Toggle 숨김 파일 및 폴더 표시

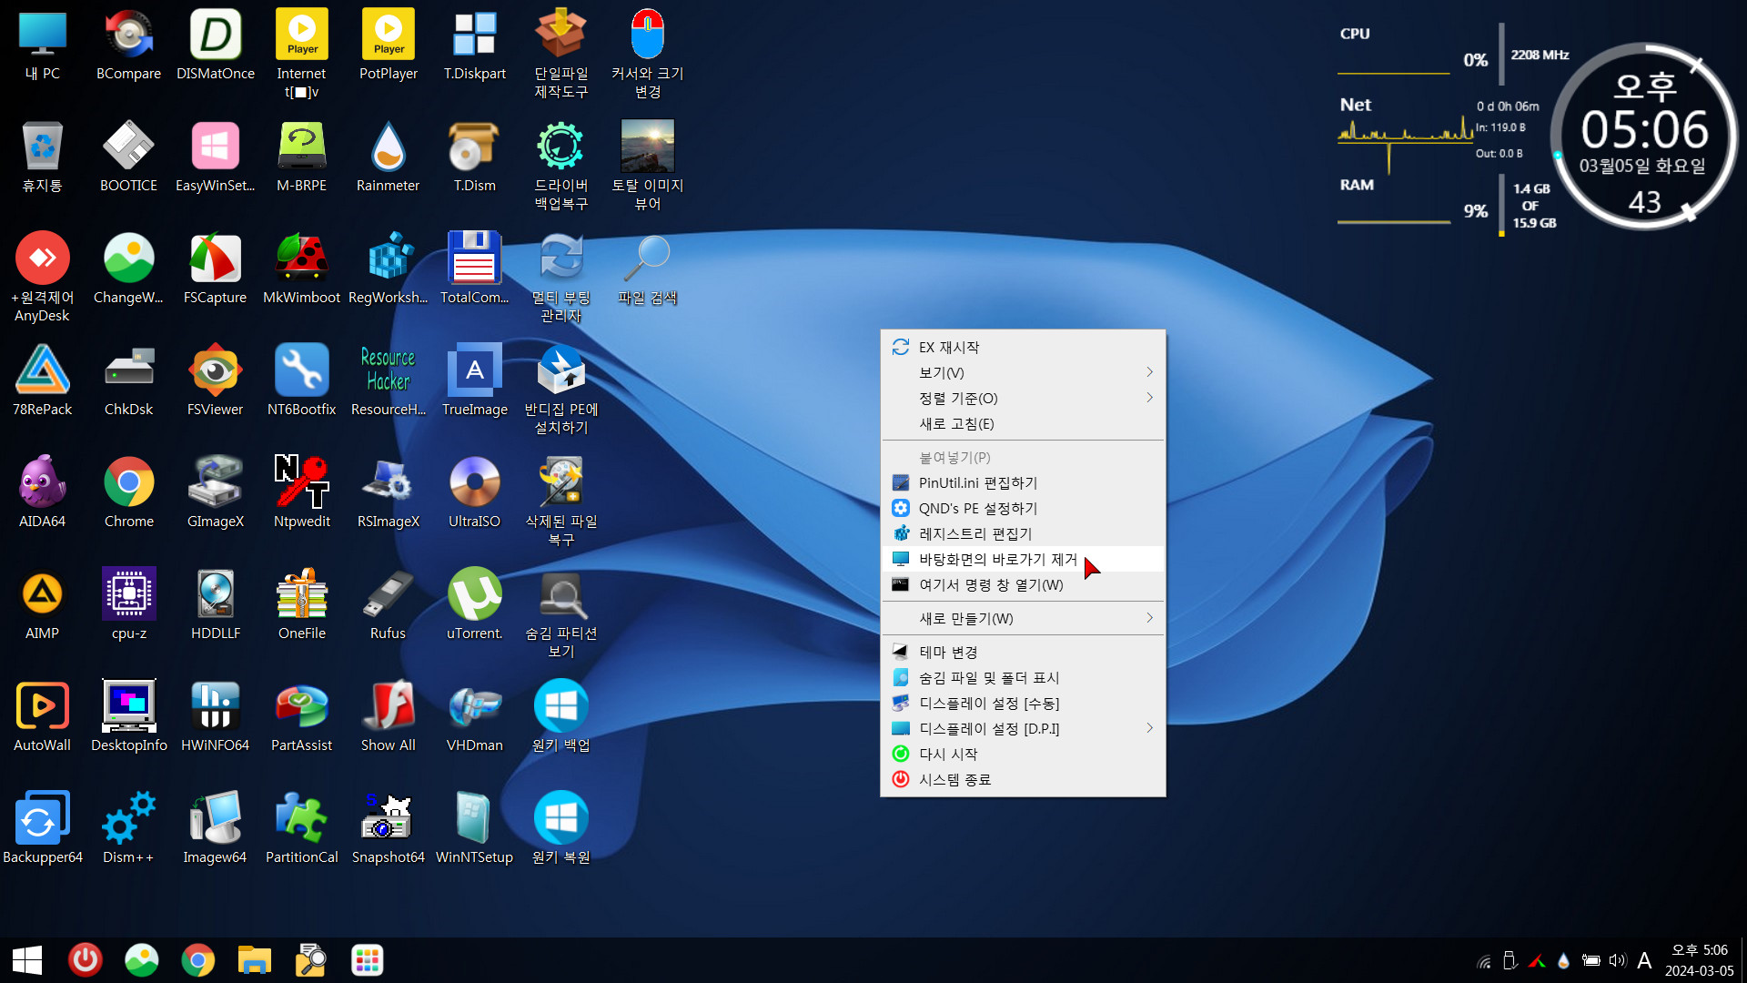(x=1023, y=677)
